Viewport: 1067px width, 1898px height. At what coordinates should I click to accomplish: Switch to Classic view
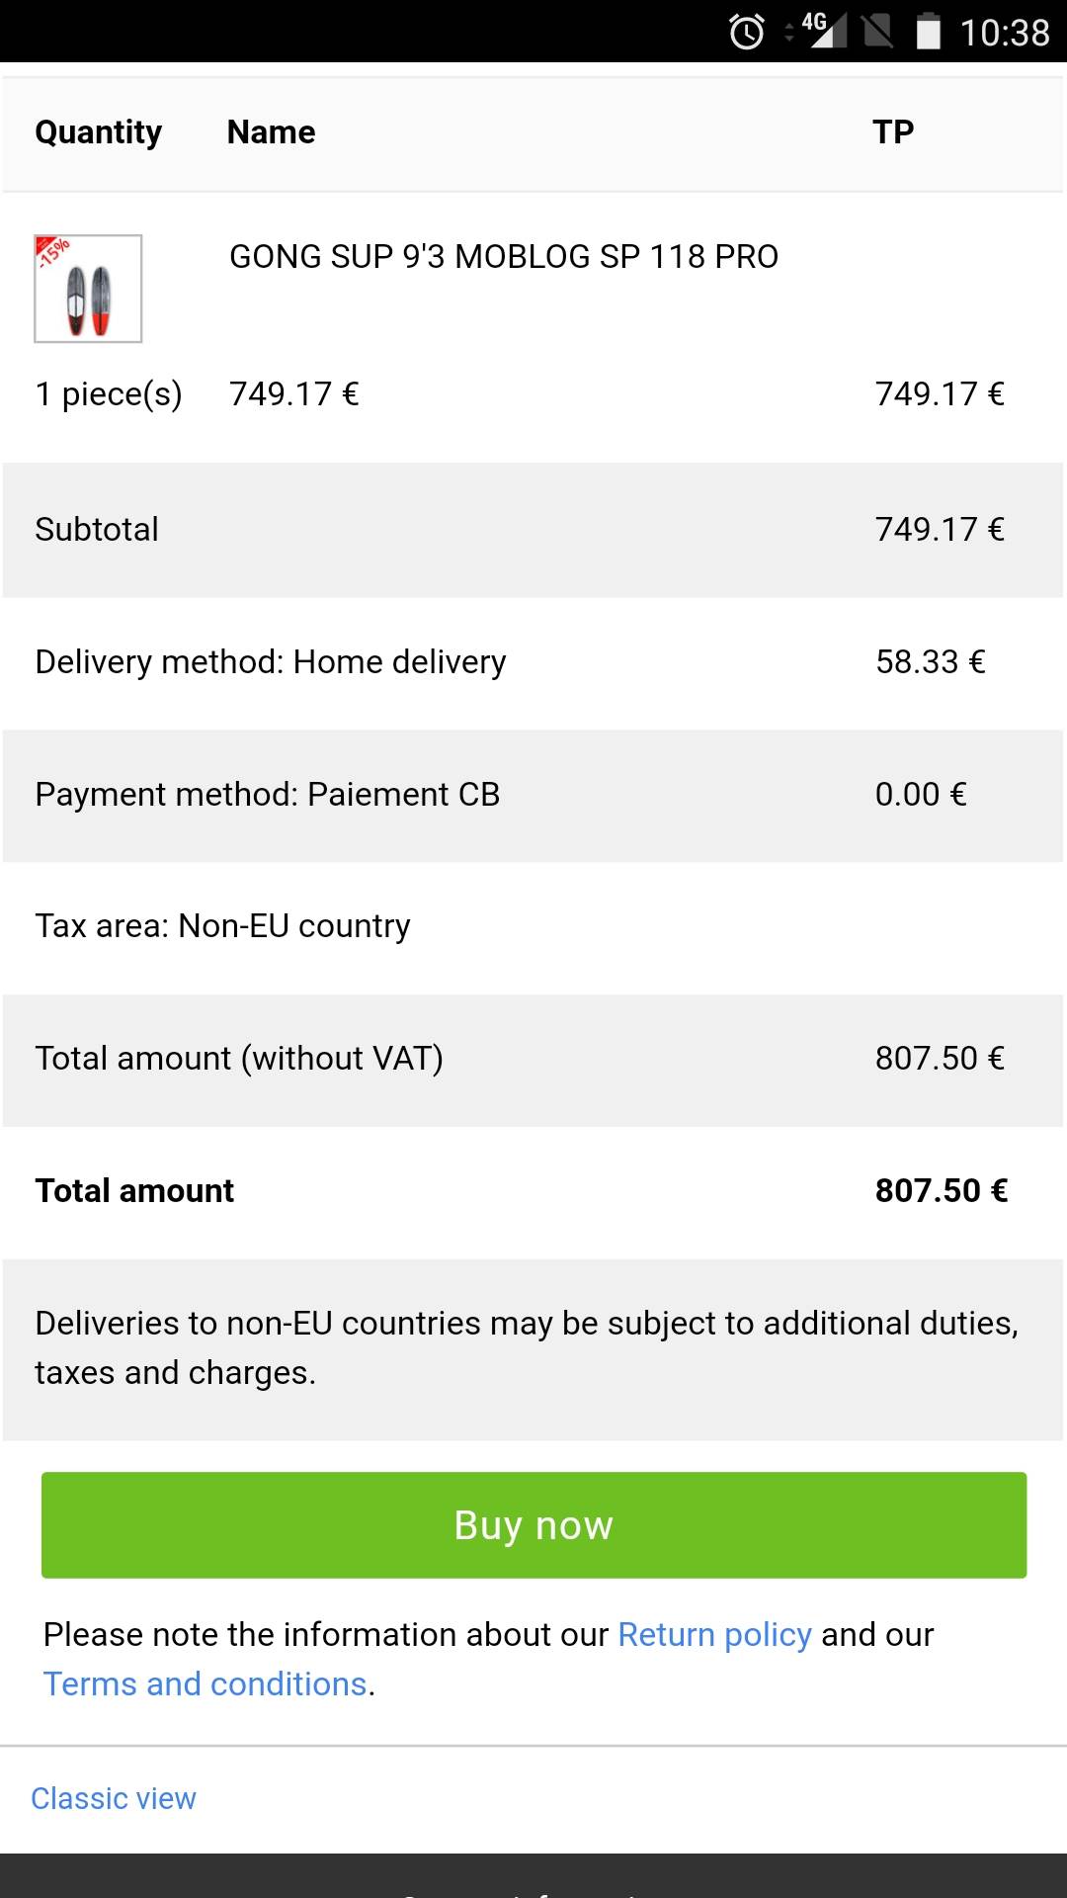coord(114,1798)
